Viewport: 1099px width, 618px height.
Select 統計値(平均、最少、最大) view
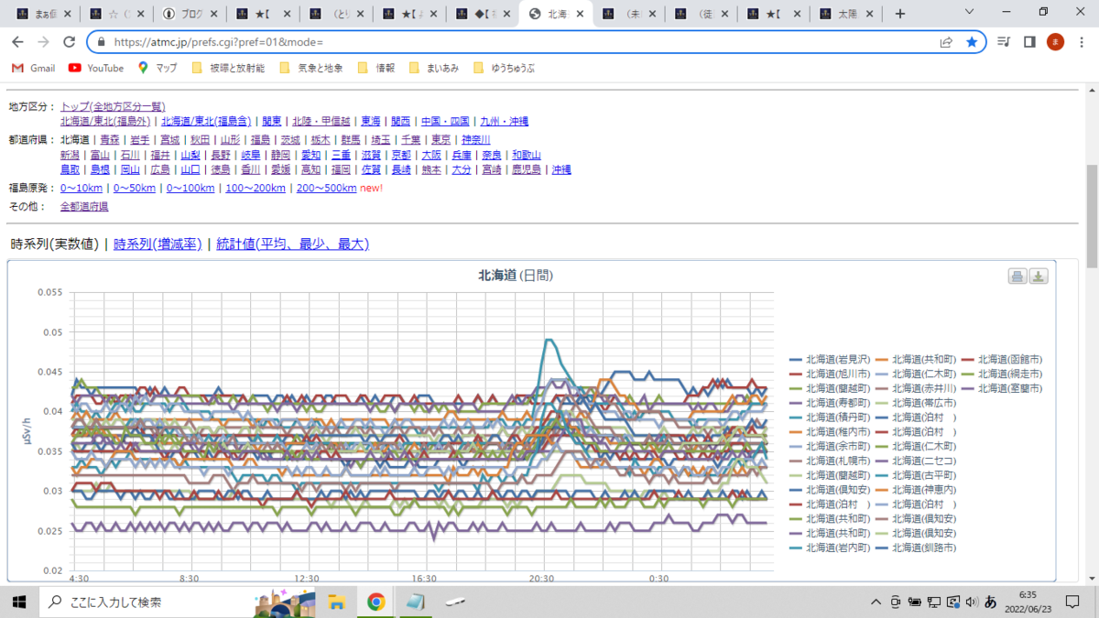(x=292, y=244)
